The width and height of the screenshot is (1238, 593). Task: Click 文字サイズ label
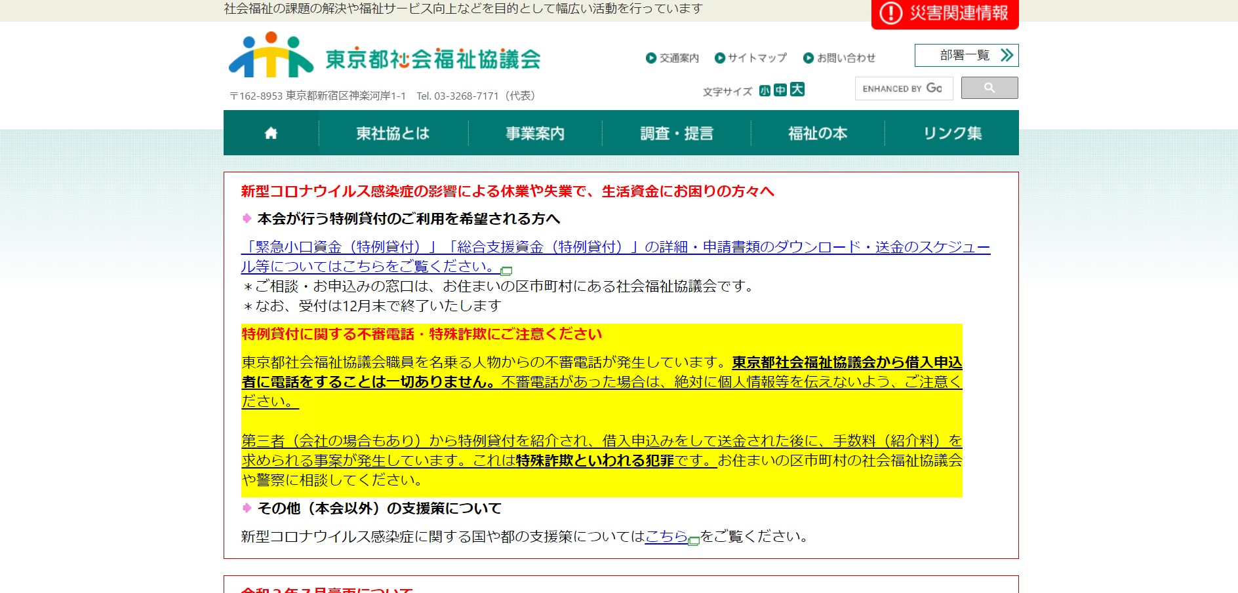727,92
